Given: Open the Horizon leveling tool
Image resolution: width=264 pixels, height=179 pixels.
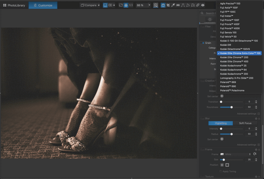Looking at the screenshot, I should [x=178, y=5].
